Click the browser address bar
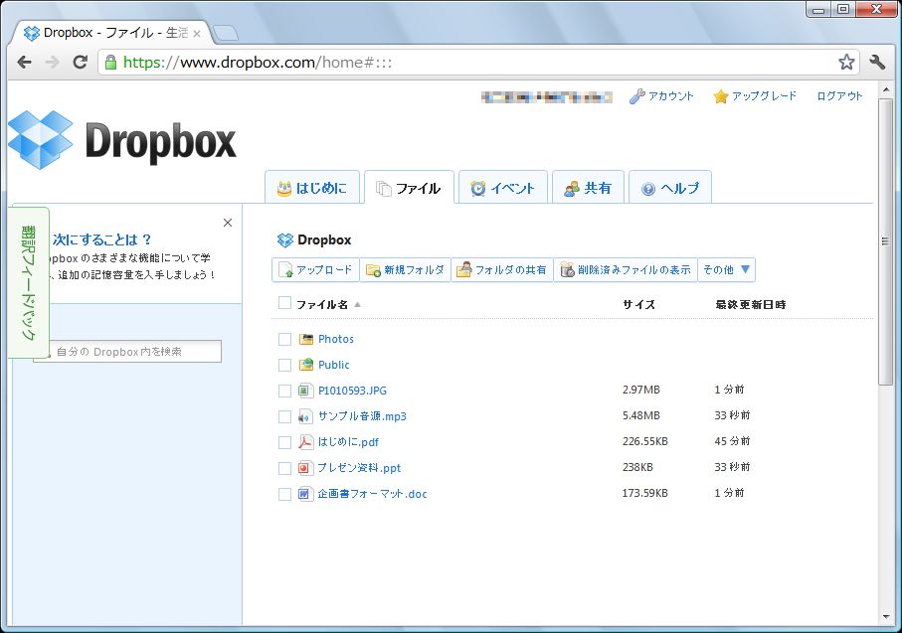The image size is (902, 633). pyautogui.click(x=477, y=62)
